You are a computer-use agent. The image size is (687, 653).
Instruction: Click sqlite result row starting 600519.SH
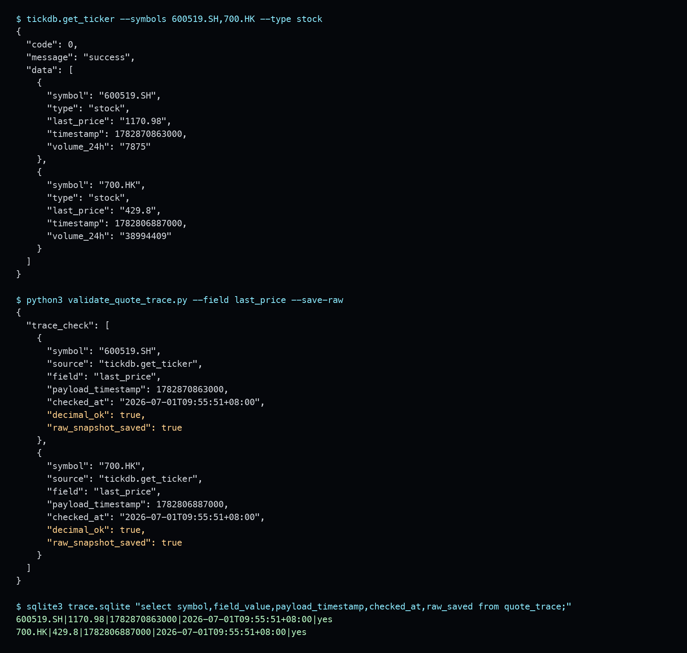click(174, 619)
